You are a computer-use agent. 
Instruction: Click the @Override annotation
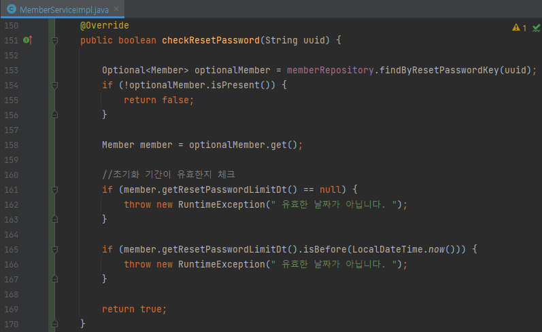point(105,26)
